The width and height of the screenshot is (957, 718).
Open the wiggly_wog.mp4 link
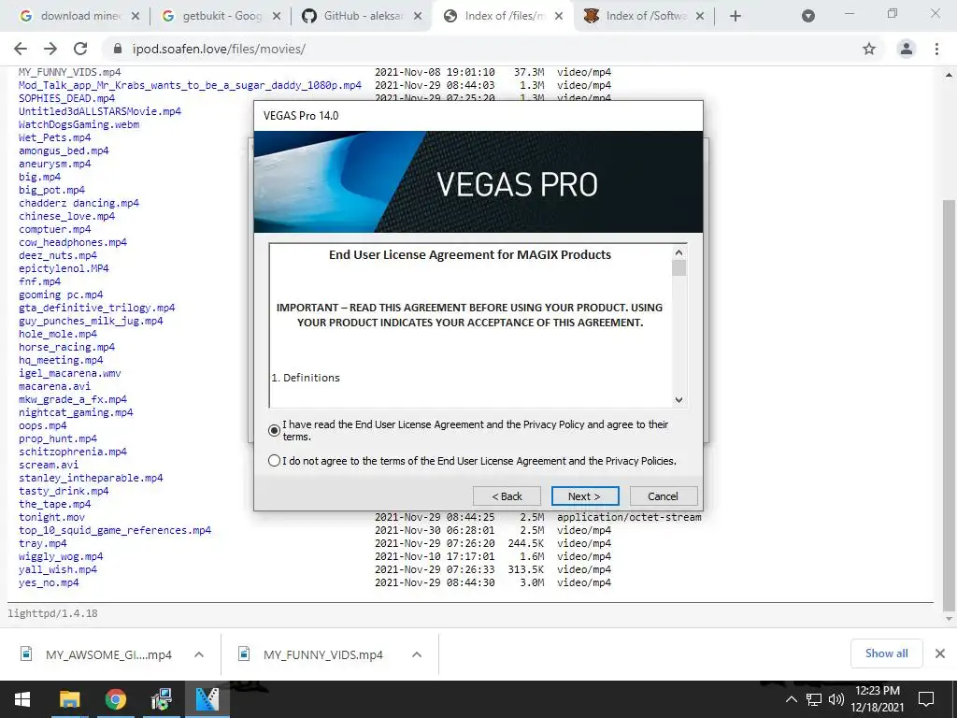(61, 557)
